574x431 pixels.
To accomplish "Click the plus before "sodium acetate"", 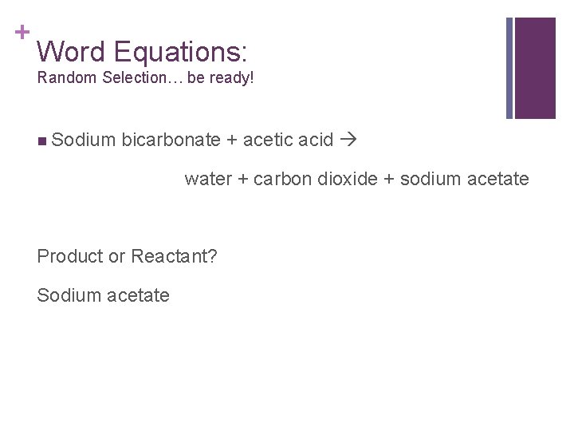I will pos(389,179).
